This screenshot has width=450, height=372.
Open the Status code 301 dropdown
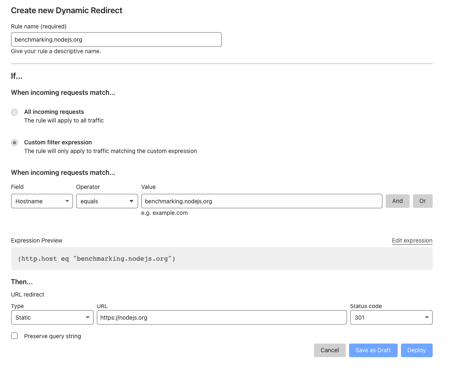pyautogui.click(x=391, y=318)
